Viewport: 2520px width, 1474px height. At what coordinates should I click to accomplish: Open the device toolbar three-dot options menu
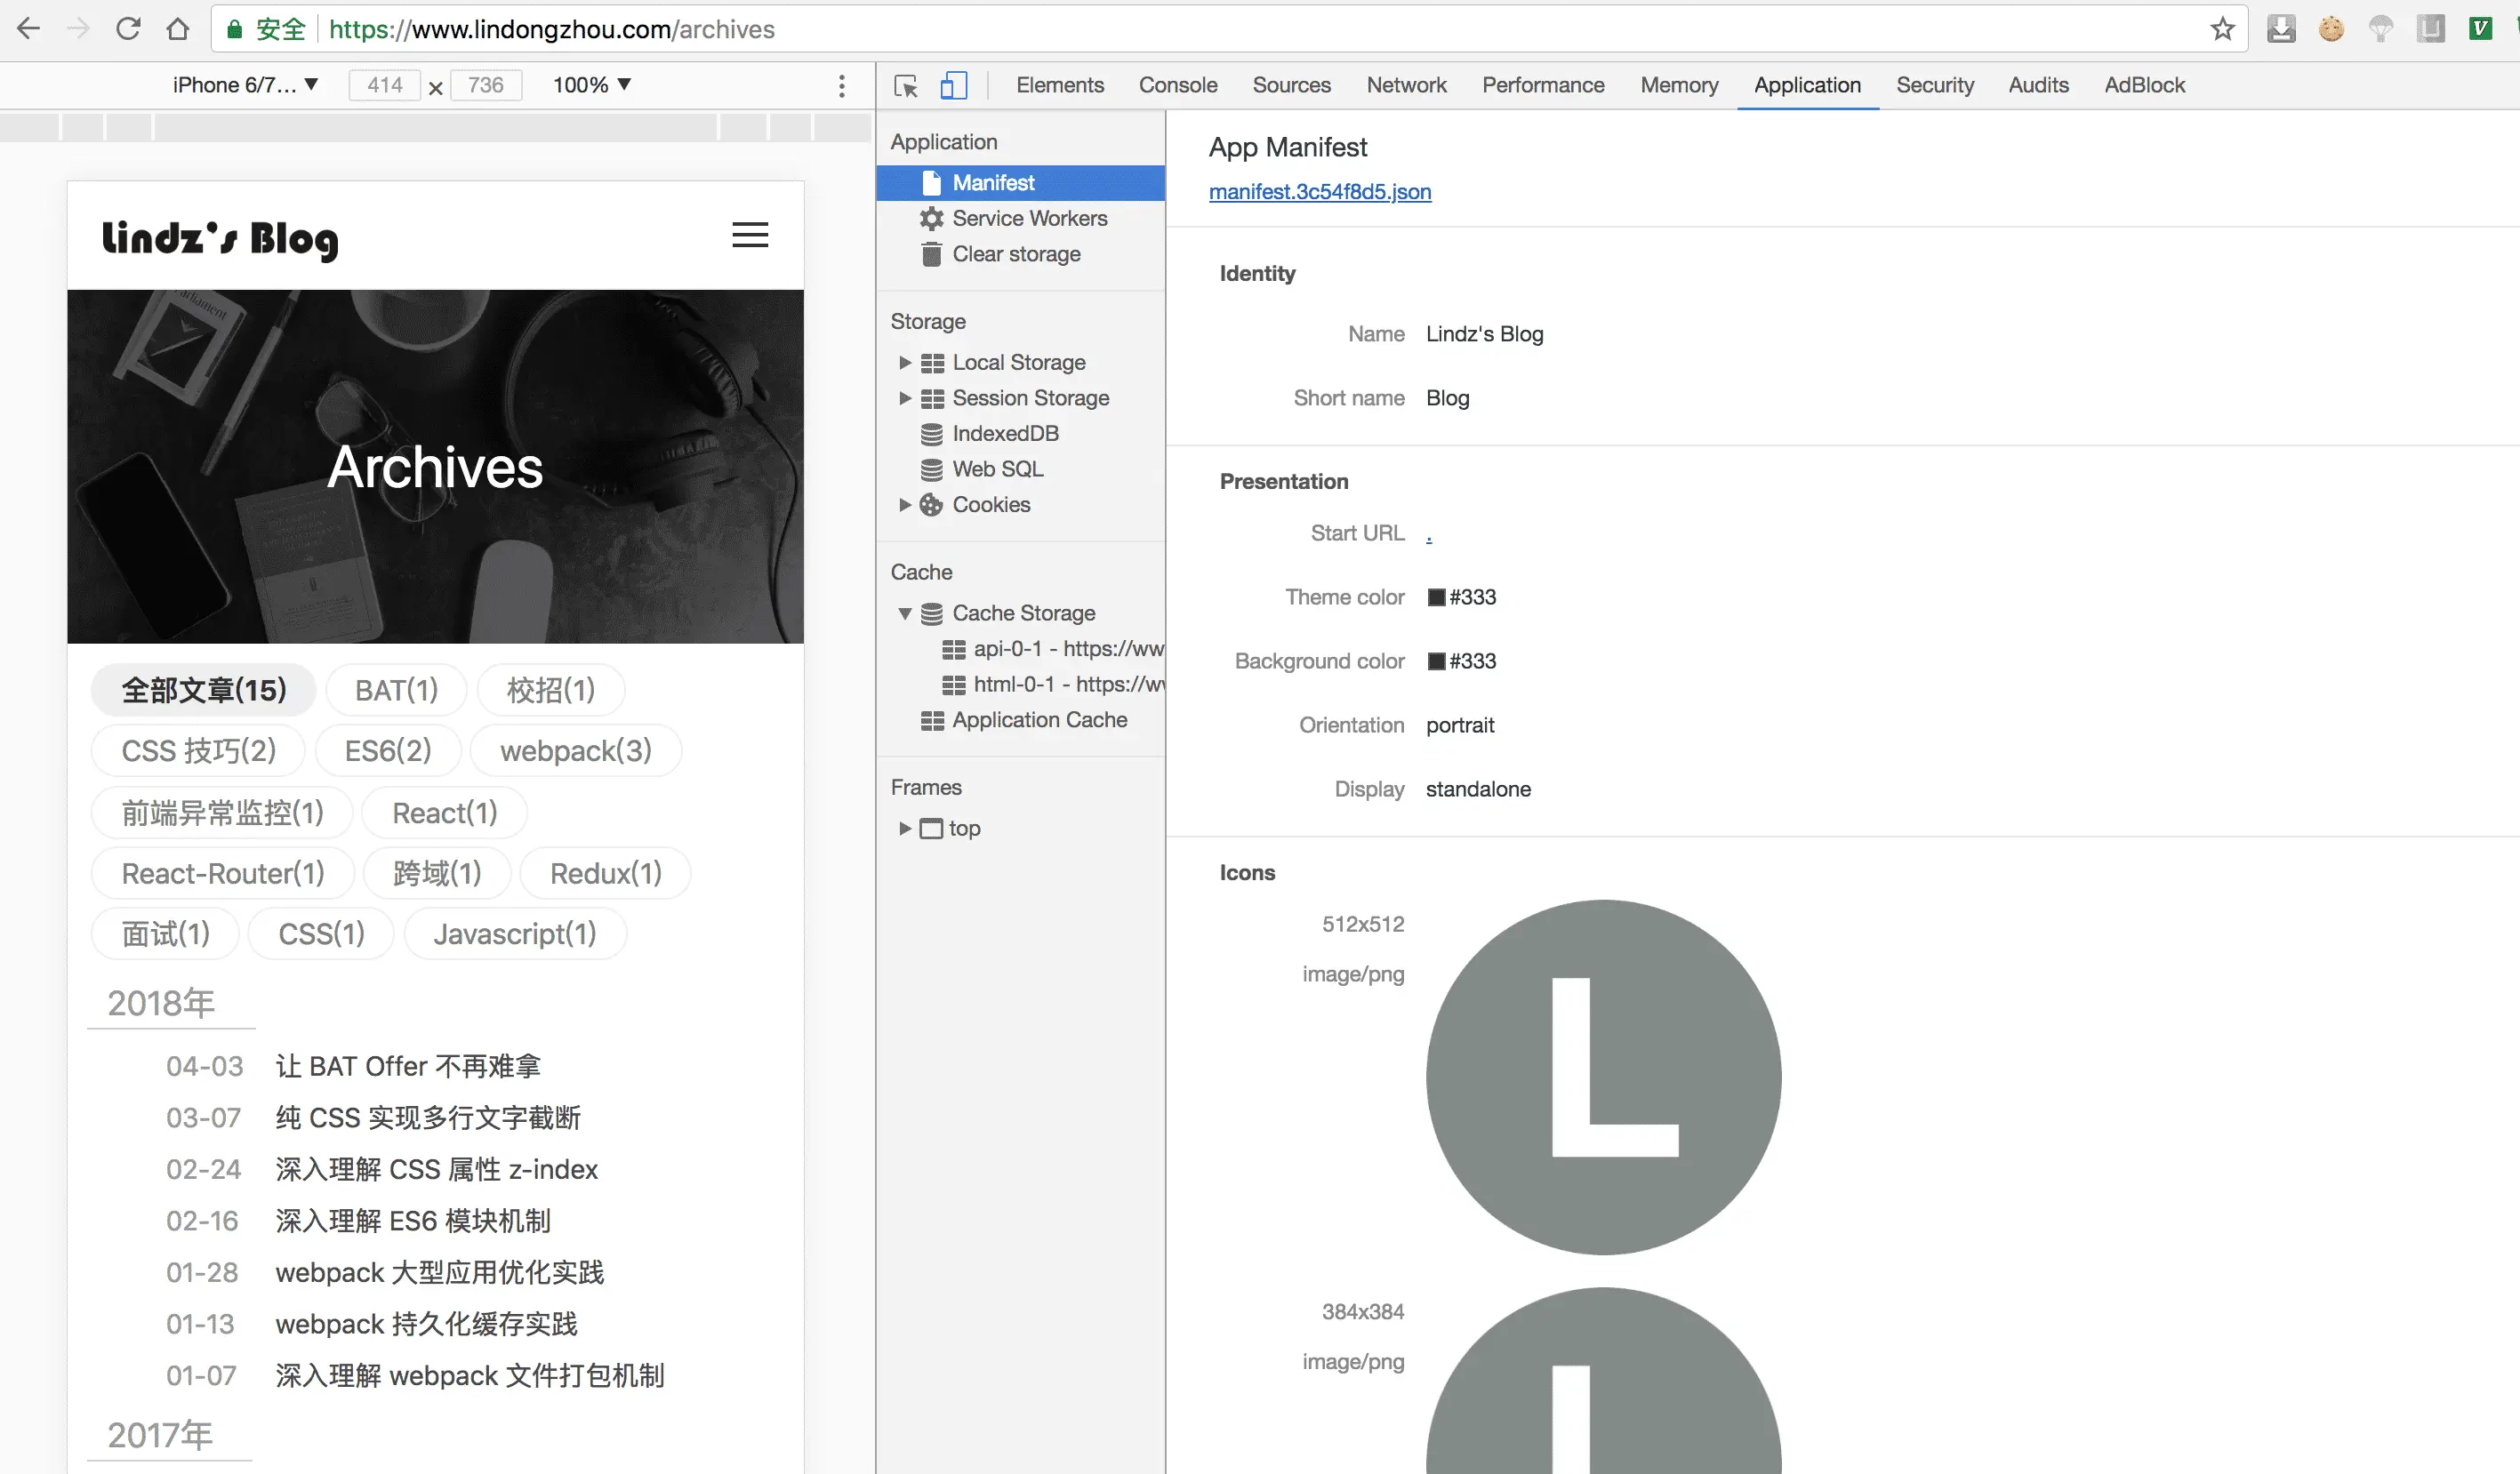pos(842,86)
